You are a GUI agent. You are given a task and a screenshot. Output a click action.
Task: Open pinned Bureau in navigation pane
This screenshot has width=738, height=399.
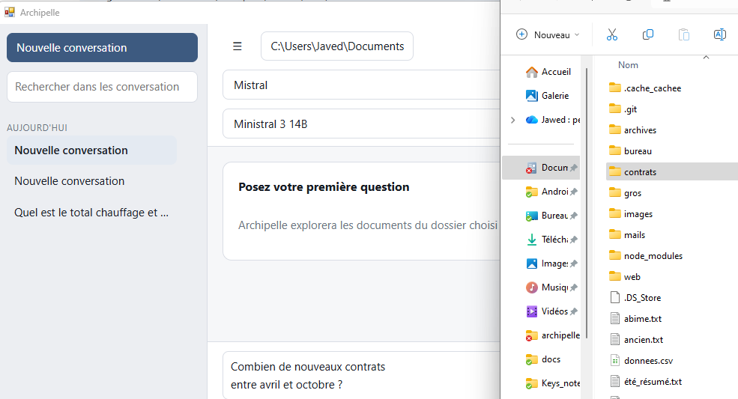(x=551, y=216)
